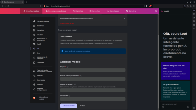
Task: Open the Brave Rewards icon in toolbar
Action: point(150,6)
